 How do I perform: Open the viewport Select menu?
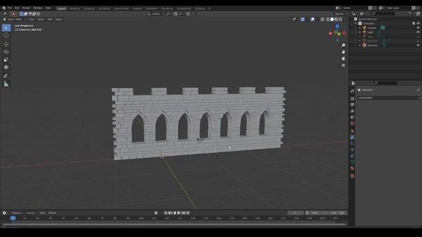41,19
